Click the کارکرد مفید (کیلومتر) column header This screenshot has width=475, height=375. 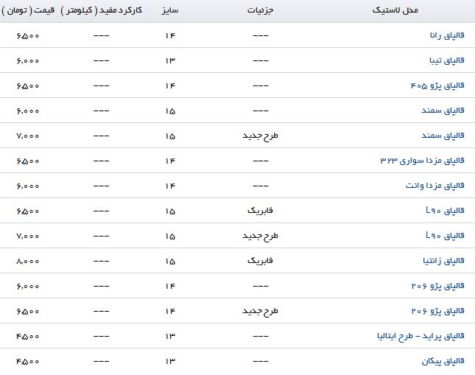tap(101, 10)
